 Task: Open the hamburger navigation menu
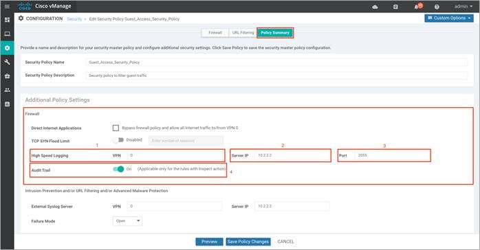tap(7, 6)
